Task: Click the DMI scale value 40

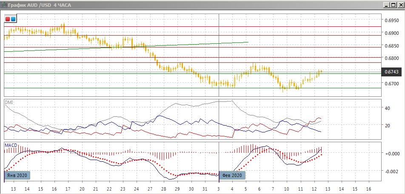Action: pos(387,108)
